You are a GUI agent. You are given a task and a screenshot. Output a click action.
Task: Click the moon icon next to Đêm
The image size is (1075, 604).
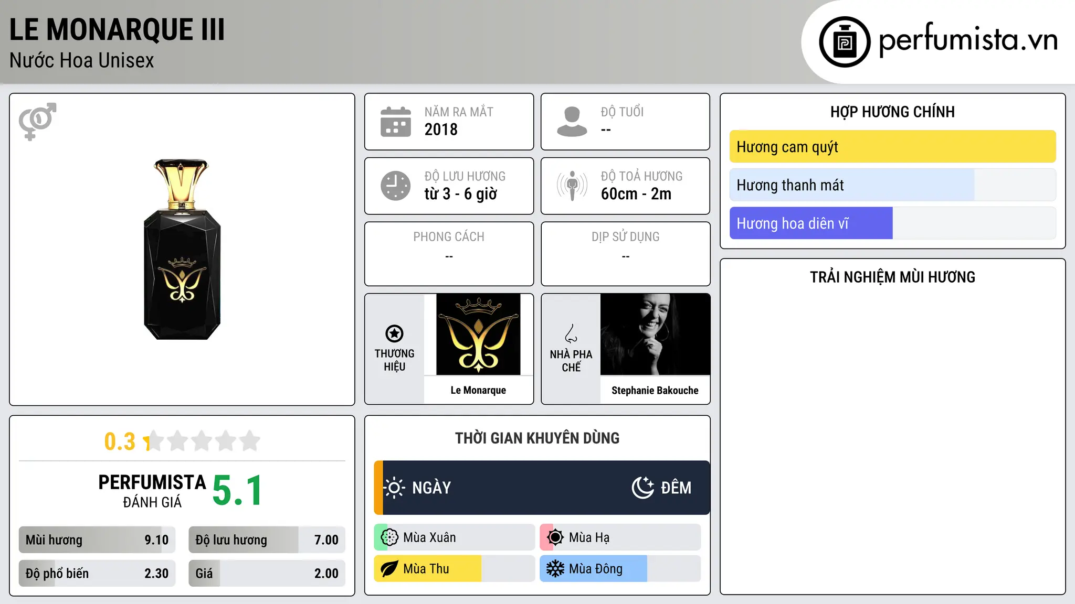click(x=642, y=488)
